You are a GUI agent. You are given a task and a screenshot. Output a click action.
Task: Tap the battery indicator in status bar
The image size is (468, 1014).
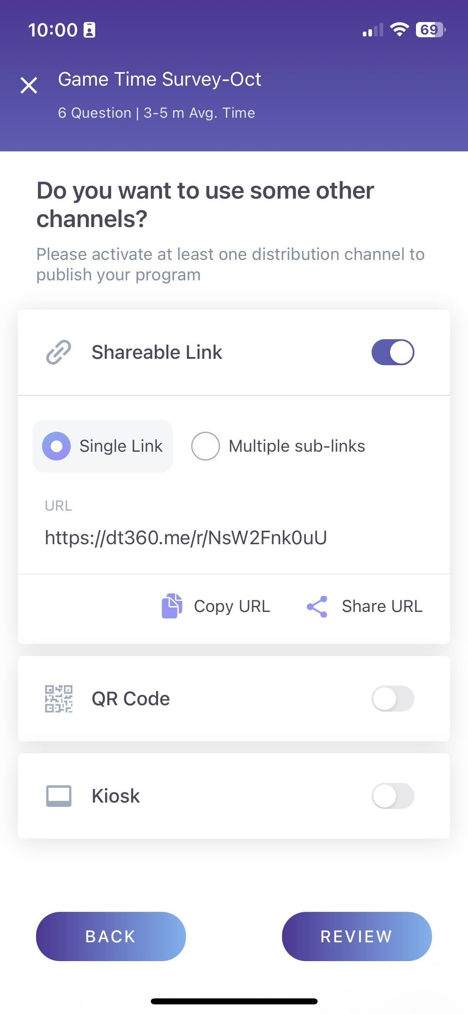coord(430,30)
